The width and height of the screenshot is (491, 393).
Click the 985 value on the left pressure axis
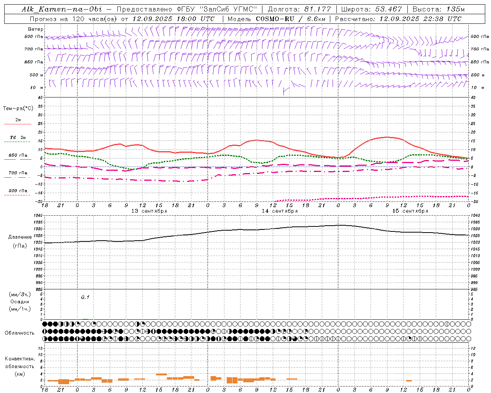[40, 289]
